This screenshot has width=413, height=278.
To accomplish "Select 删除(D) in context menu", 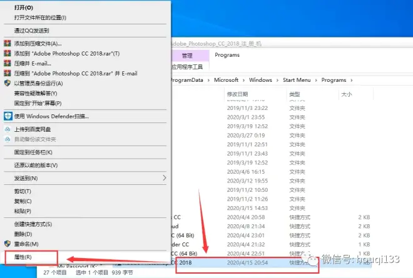I will [x=23, y=234].
